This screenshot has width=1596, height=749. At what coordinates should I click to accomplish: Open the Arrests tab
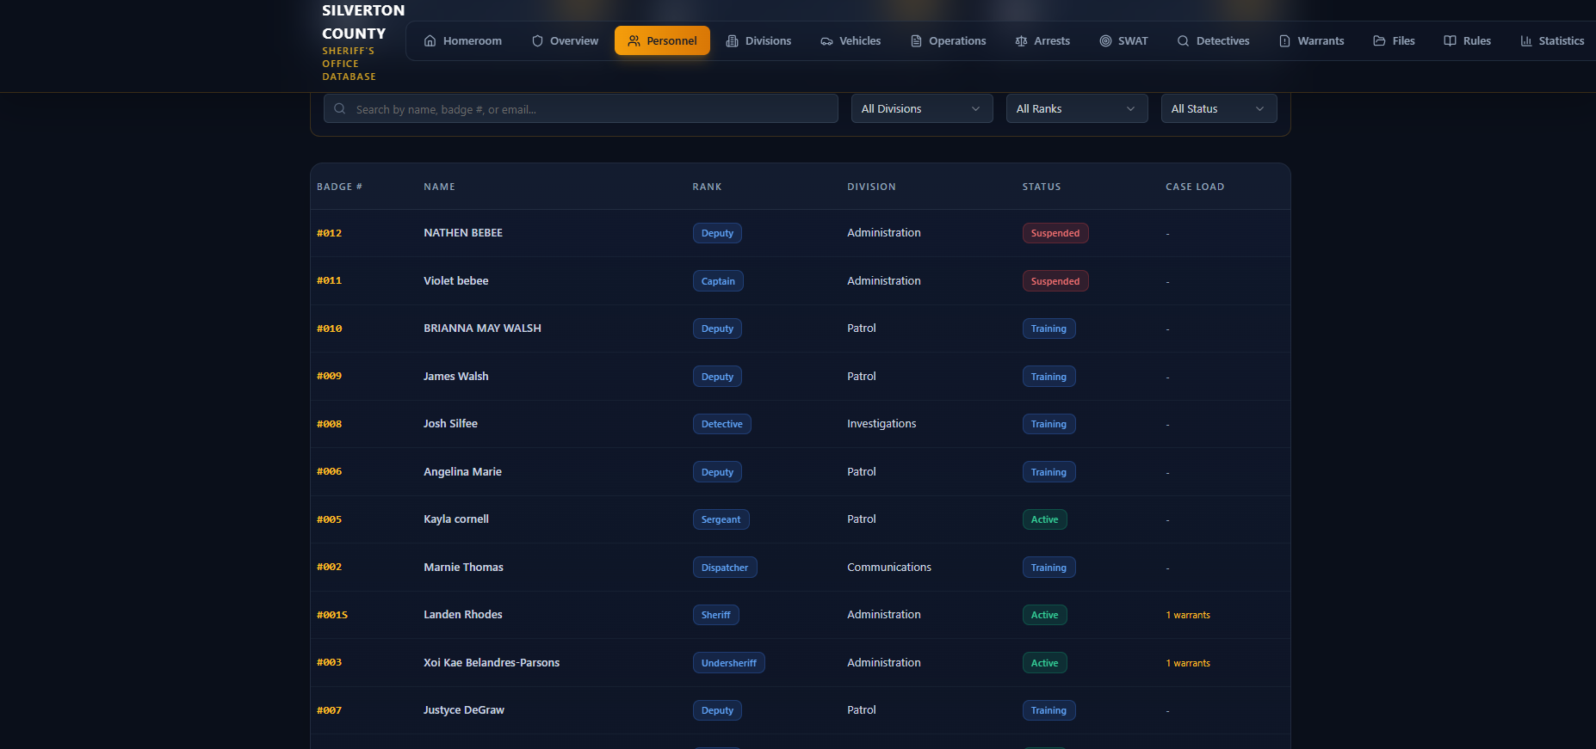pyautogui.click(x=1042, y=40)
